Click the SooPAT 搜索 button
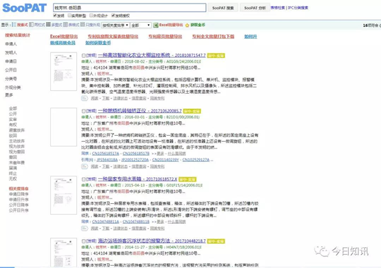Screen dimensions: 381x268 (x=223, y=8)
